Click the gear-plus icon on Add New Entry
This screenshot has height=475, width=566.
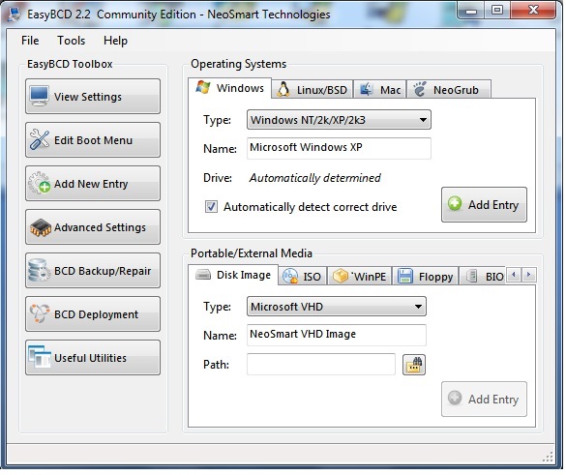40,183
